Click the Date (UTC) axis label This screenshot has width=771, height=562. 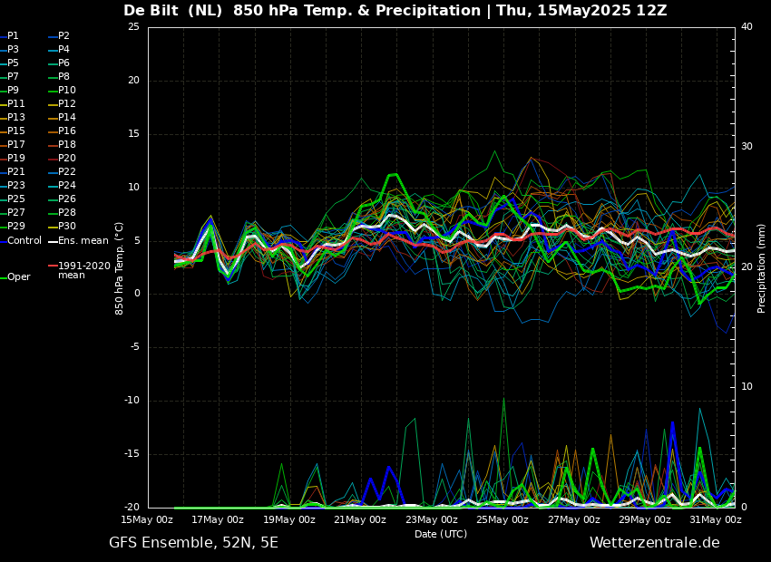(x=440, y=534)
